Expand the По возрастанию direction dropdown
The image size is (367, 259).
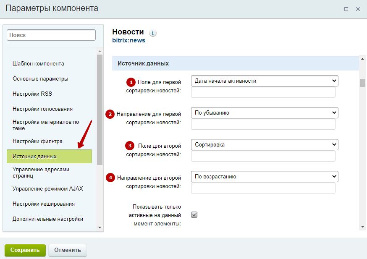coord(265,177)
